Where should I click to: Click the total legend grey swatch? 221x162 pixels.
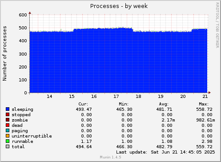tap(8, 146)
